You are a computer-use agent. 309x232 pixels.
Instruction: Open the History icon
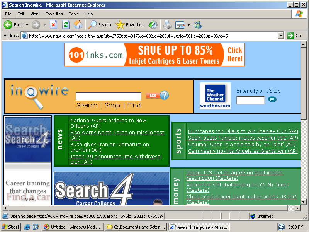[x=153, y=25]
